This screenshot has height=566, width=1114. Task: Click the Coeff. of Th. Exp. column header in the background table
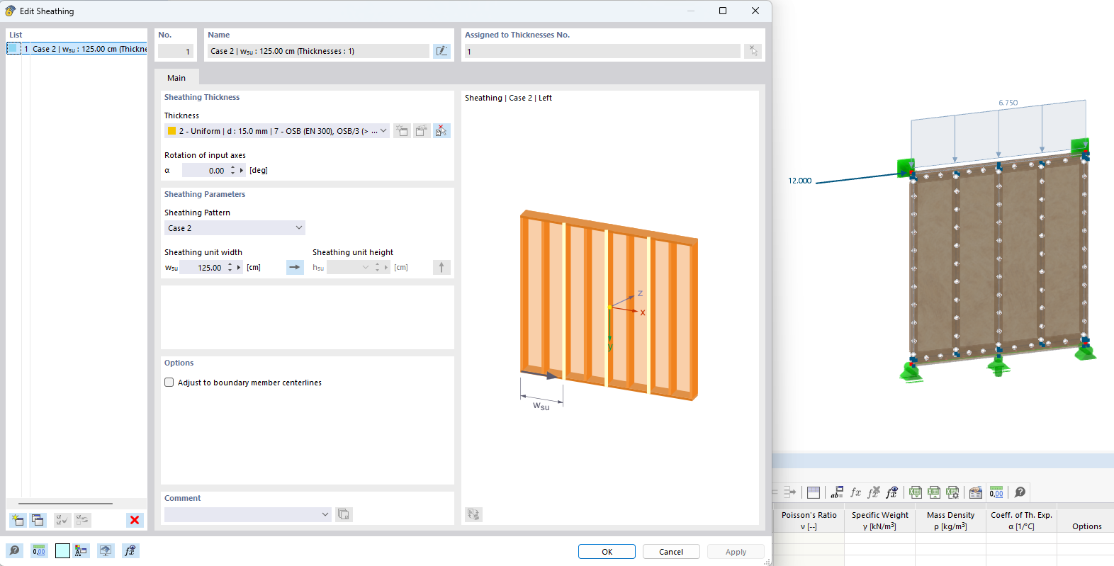click(1021, 521)
